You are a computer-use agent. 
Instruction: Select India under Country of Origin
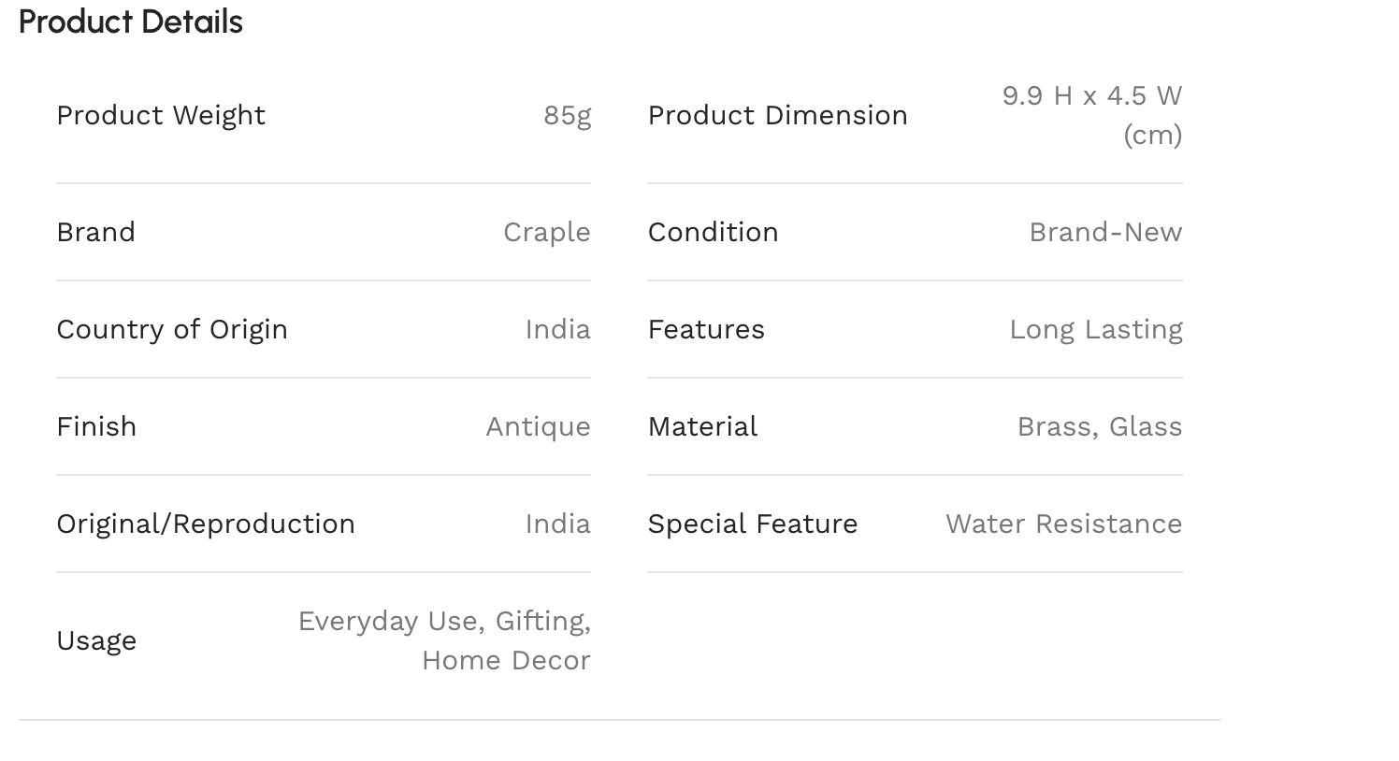(x=558, y=329)
